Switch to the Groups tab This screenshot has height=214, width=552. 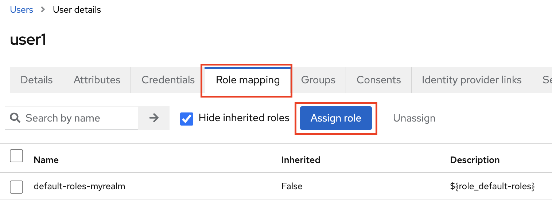click(x=318, y=80)
